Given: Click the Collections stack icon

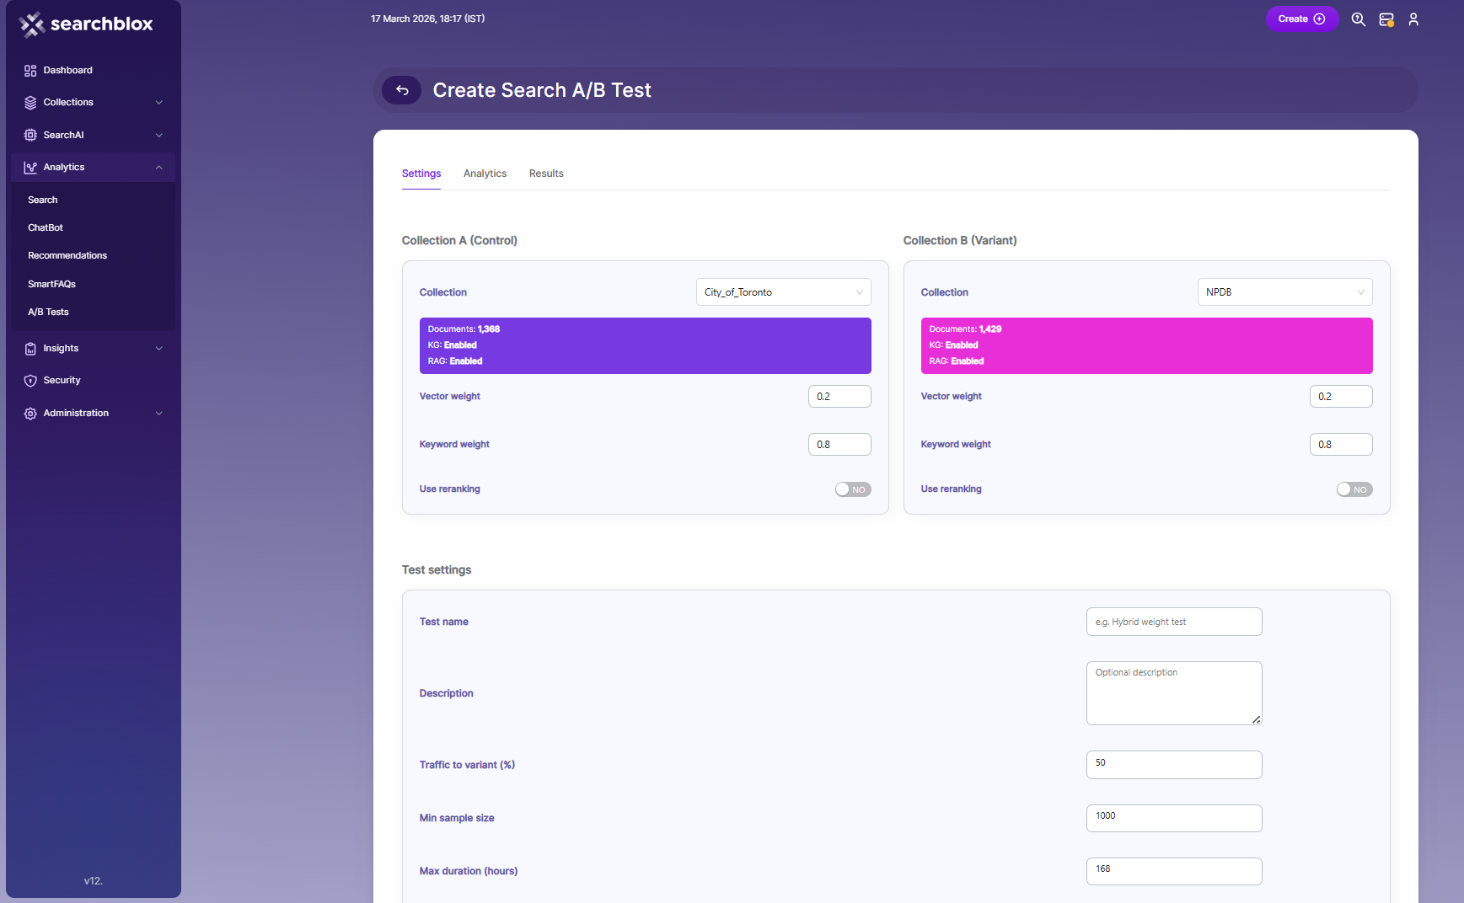Looking at the screenshot, I should click(x=30, y=103).
